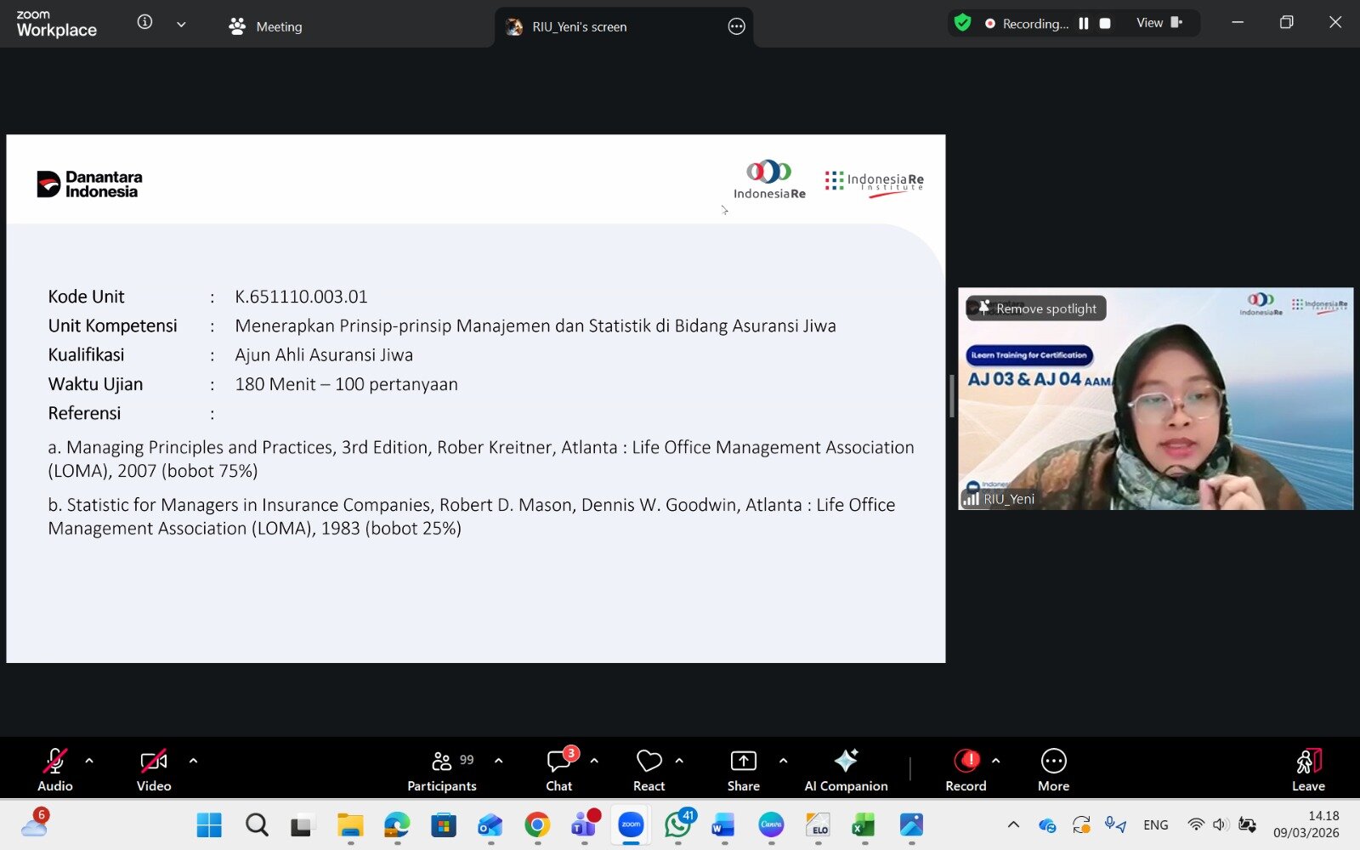
Task: Unmute the microphone Audio button
Action: coord(55,769)
